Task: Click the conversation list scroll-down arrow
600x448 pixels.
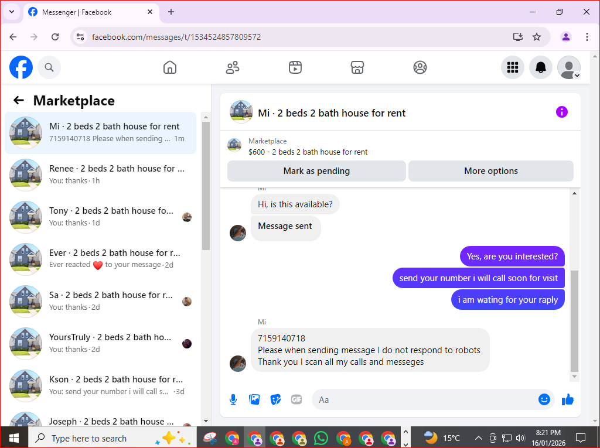Action: 206,421
